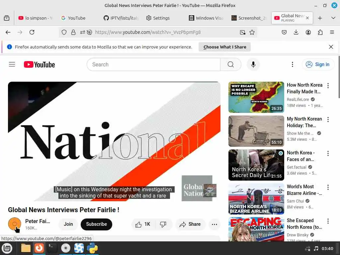
Task: Click Sign in button
Action: tap(318, 64)
